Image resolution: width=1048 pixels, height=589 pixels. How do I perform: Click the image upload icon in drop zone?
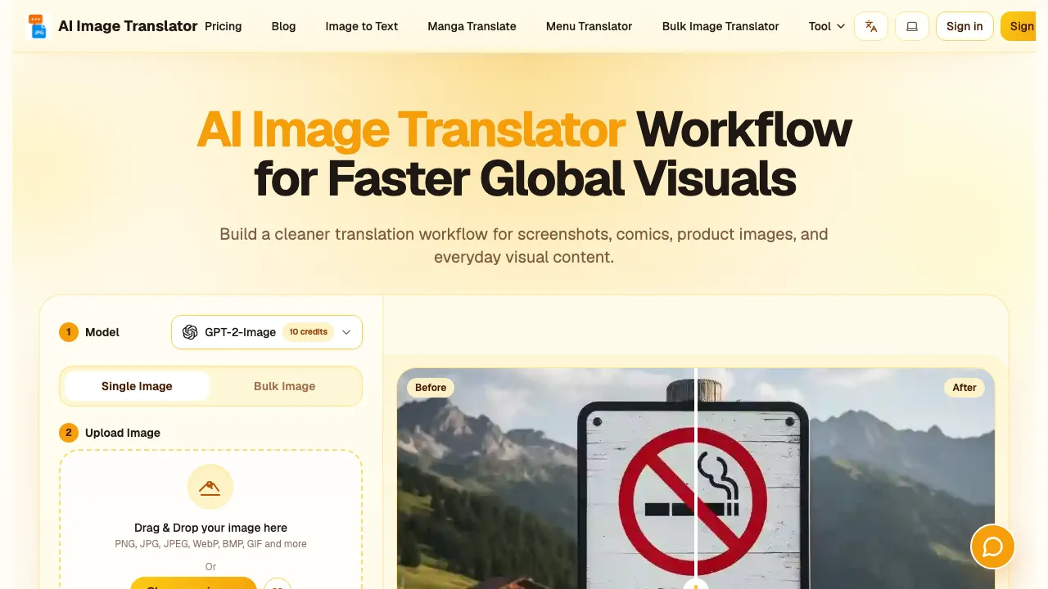210,488
